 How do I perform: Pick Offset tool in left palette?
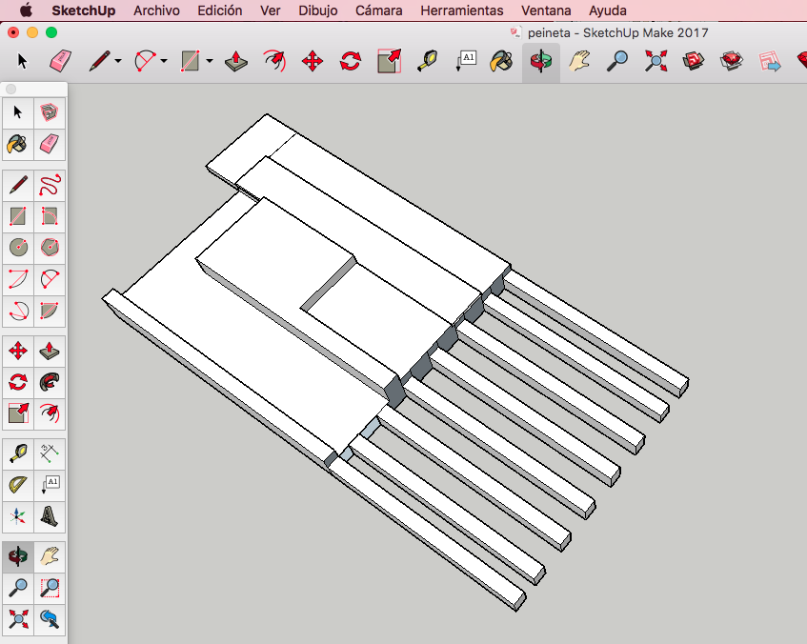coord(50,413)
